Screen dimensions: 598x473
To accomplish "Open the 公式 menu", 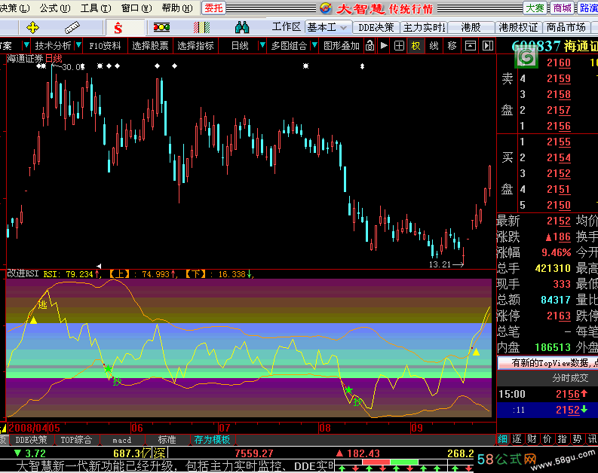I will tap(55, 8).
